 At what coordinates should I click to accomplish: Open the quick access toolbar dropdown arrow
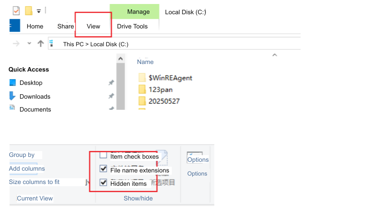point(39,11)
